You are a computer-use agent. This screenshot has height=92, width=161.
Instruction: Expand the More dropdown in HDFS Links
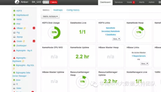click(116, 39)
